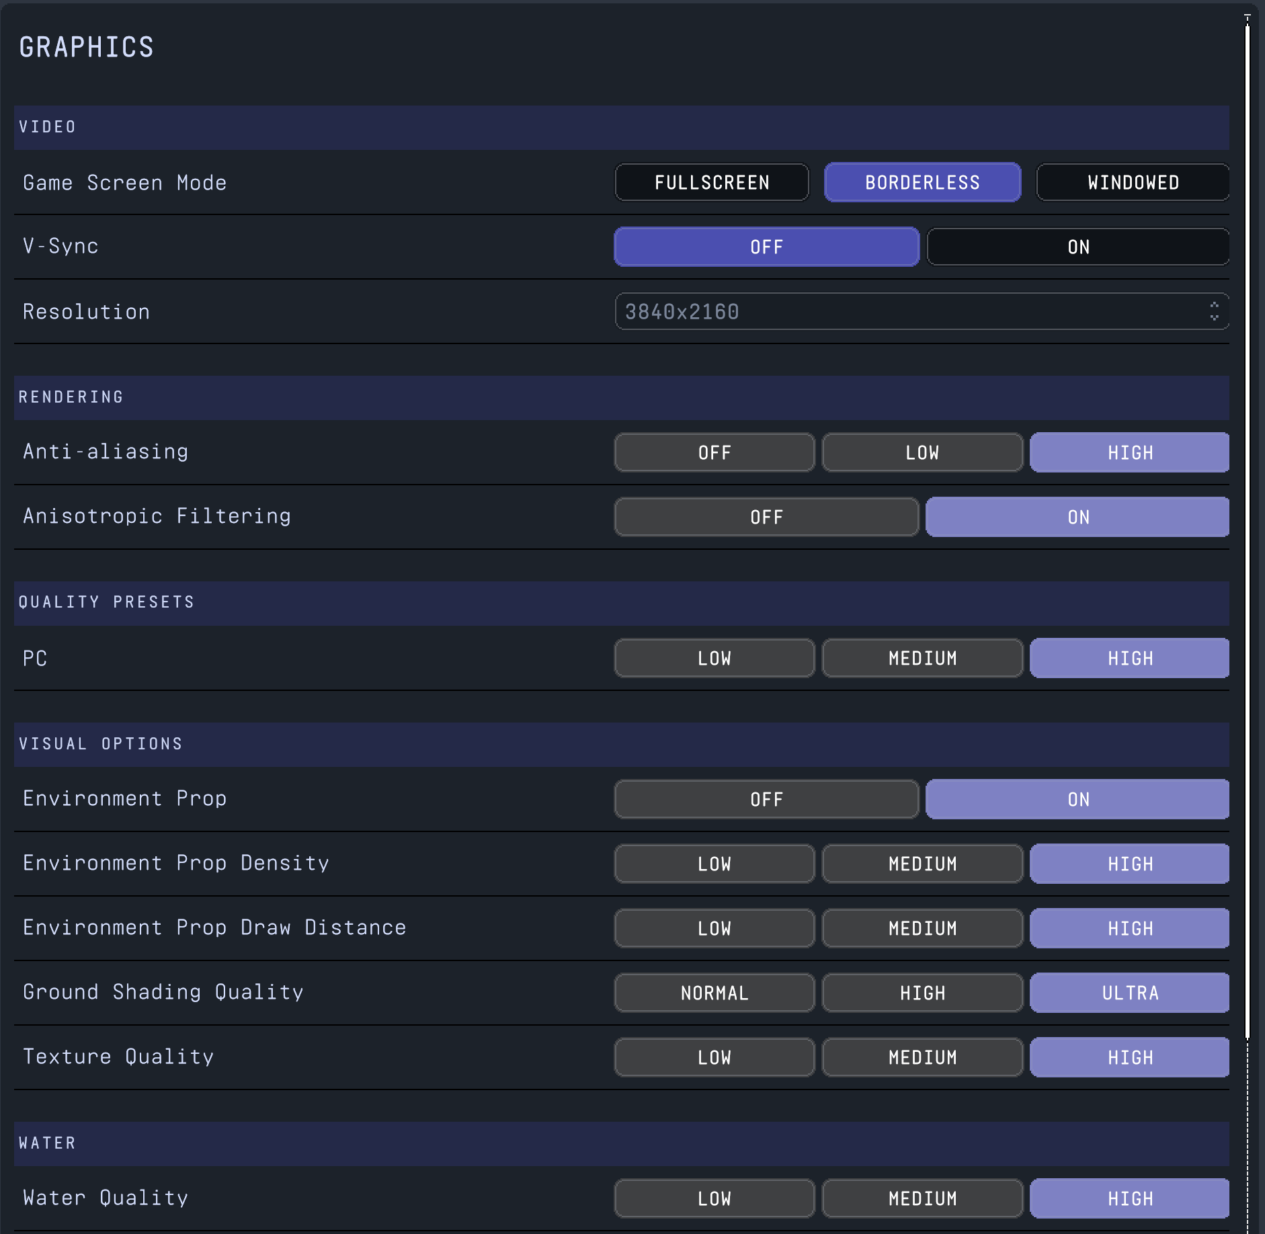Set Environment Prop Draw Distance to High
The image size is (1265, 1234).
tap(1130, 928)
